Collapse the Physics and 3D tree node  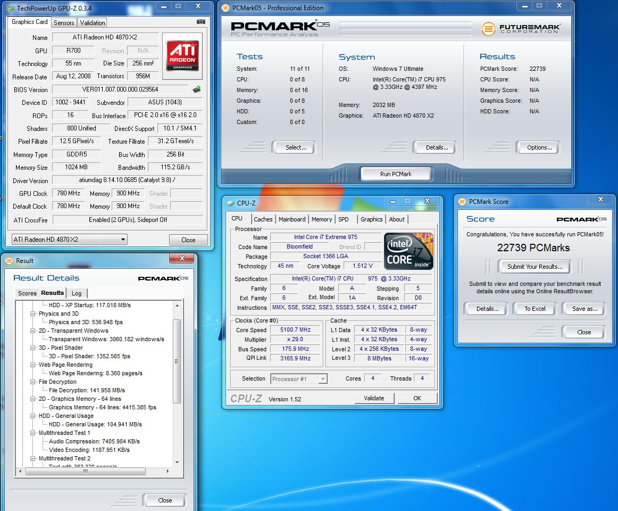pos(33,314)
